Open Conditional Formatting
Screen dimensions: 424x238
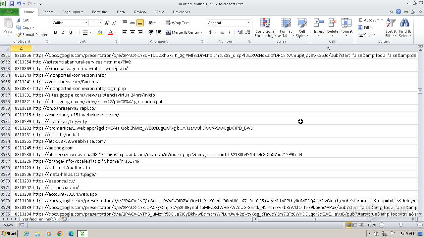coord(265,28)
